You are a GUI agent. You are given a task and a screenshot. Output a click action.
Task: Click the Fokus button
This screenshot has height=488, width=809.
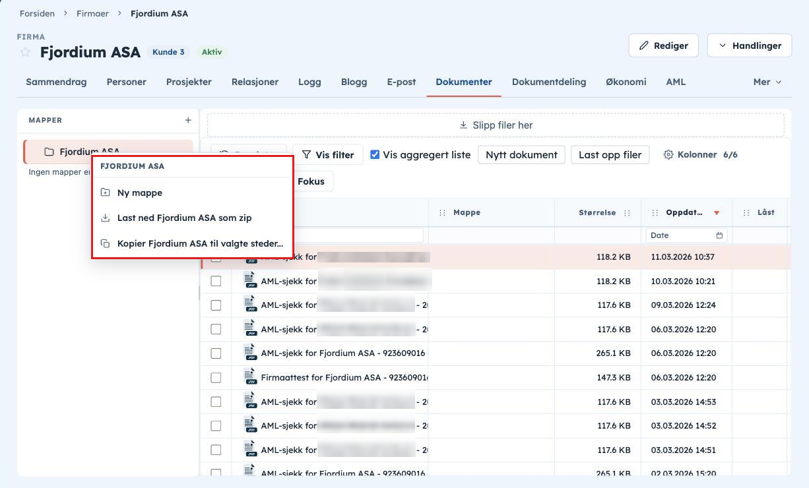click(311, 181)
